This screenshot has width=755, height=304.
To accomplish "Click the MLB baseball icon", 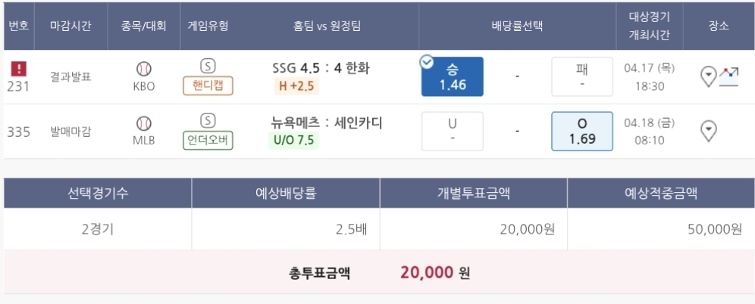I will [x=143, y=123].
